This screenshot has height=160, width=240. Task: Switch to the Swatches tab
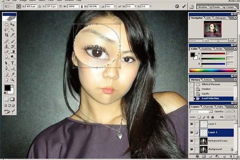point(206,49)
